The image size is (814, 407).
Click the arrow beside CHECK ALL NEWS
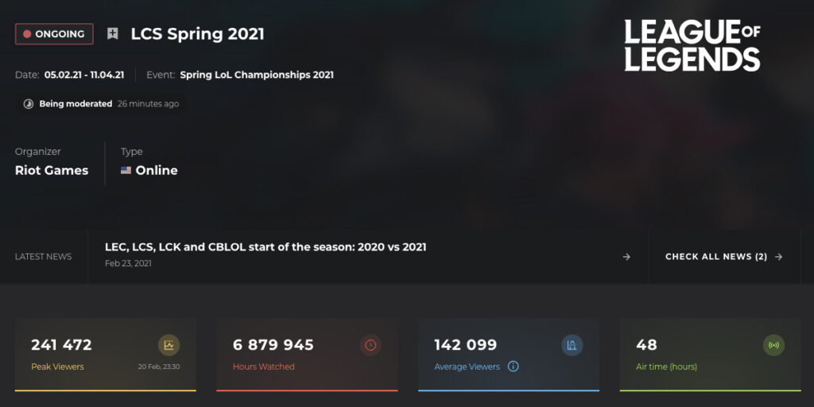coord(778,257)
